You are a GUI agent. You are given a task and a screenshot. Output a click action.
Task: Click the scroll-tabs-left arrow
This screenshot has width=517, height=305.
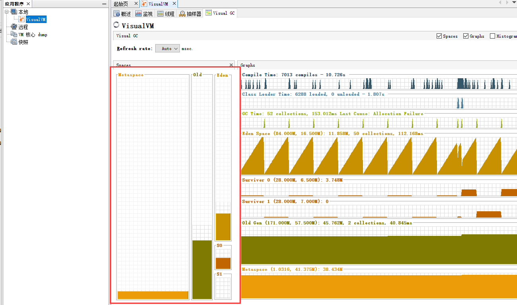[500, 3]
